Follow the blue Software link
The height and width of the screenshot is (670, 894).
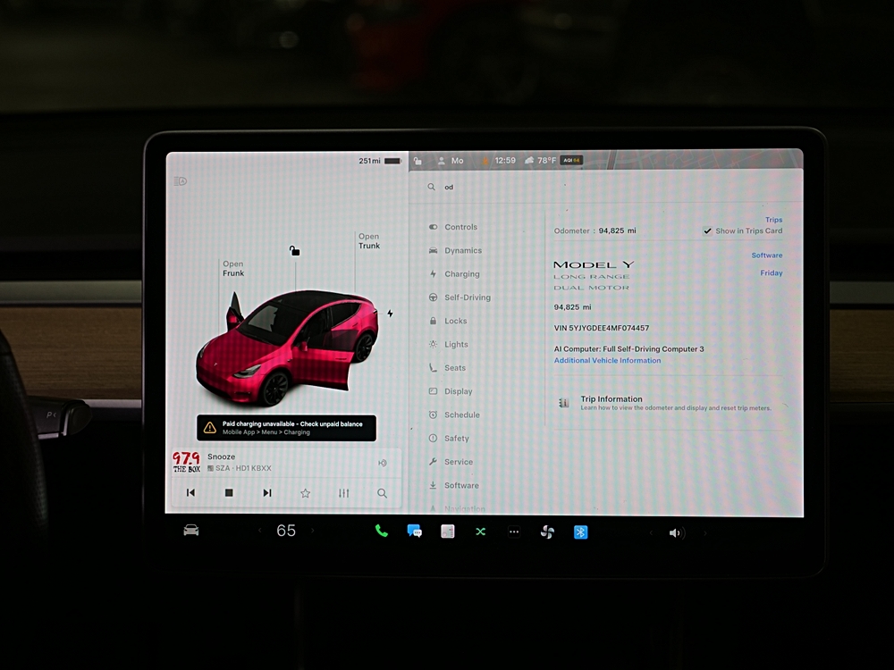(767, 255)
